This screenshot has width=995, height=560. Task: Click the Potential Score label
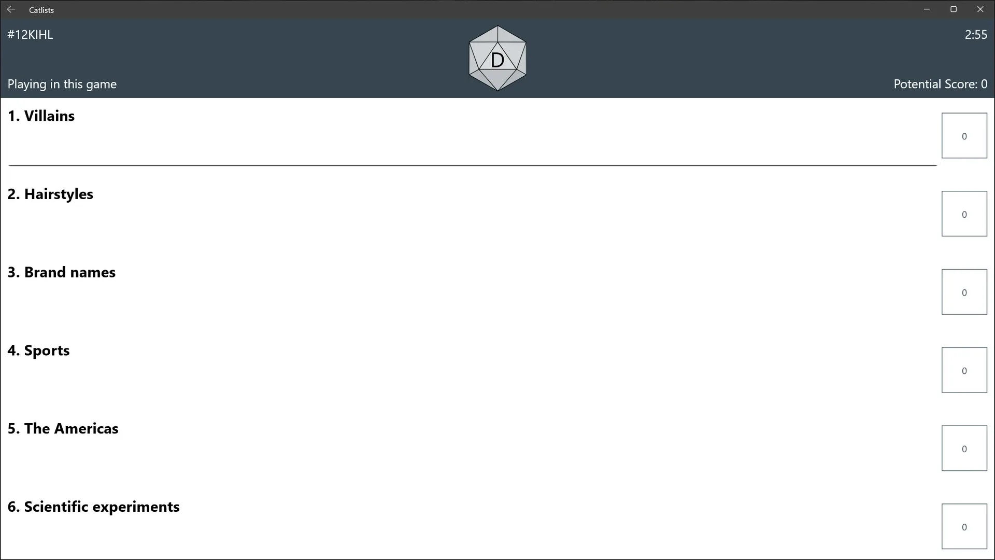940,84
